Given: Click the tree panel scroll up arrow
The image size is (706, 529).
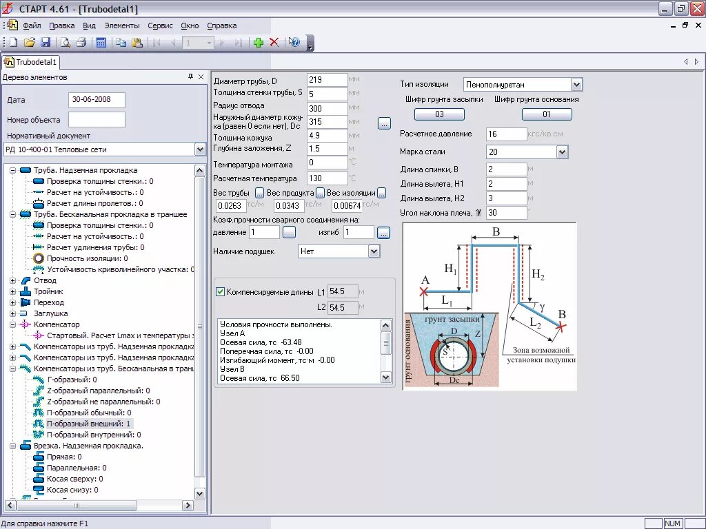Looking at the screenshot, I should 200,171.
